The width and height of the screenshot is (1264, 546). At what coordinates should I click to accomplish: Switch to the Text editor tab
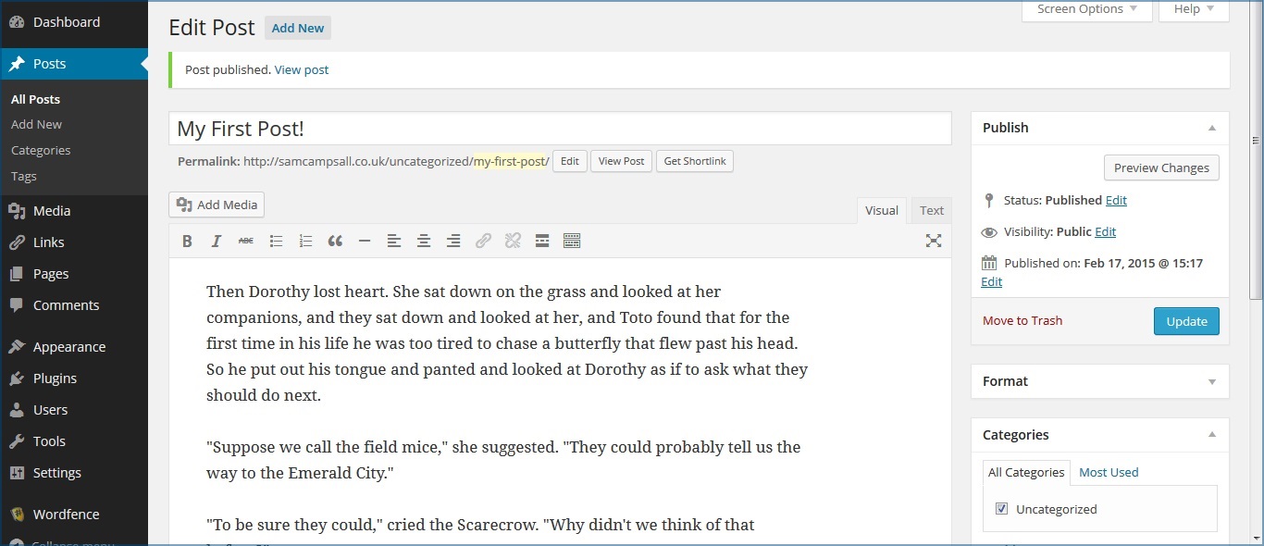(x=931, y=210)
